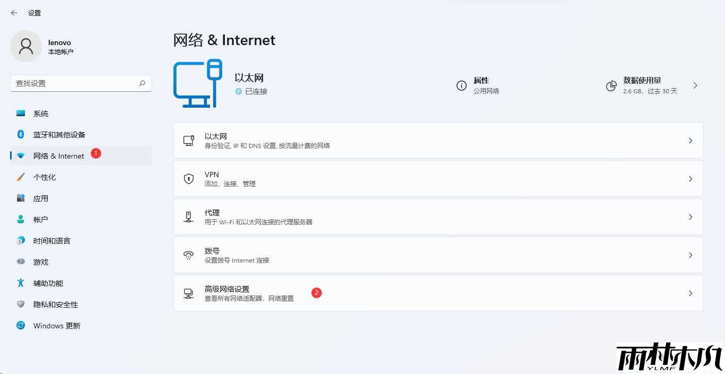Screen dimensions: 725x374
Task: Click the 网络 & Internet notification badge
Action: pos(95,153)
